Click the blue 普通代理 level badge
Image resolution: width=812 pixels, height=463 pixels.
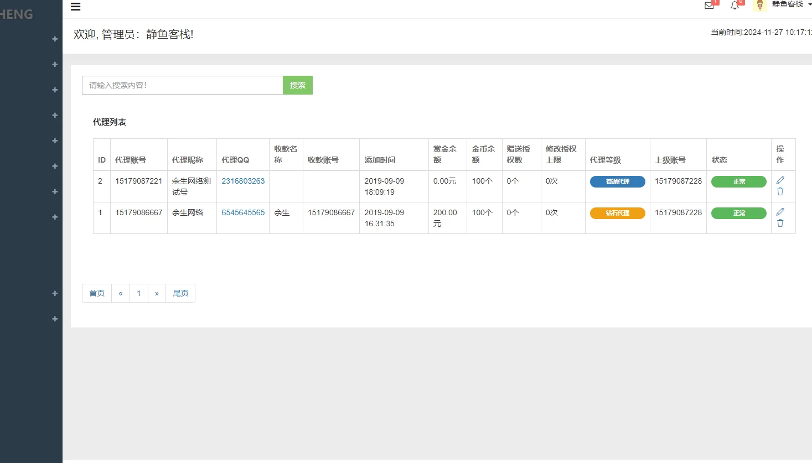[x=617, y=181]
